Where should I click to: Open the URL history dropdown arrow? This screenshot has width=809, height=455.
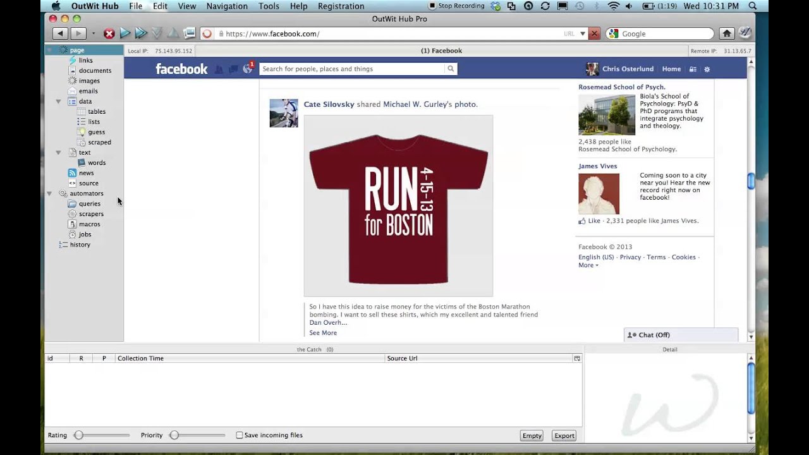coord(583,34)
